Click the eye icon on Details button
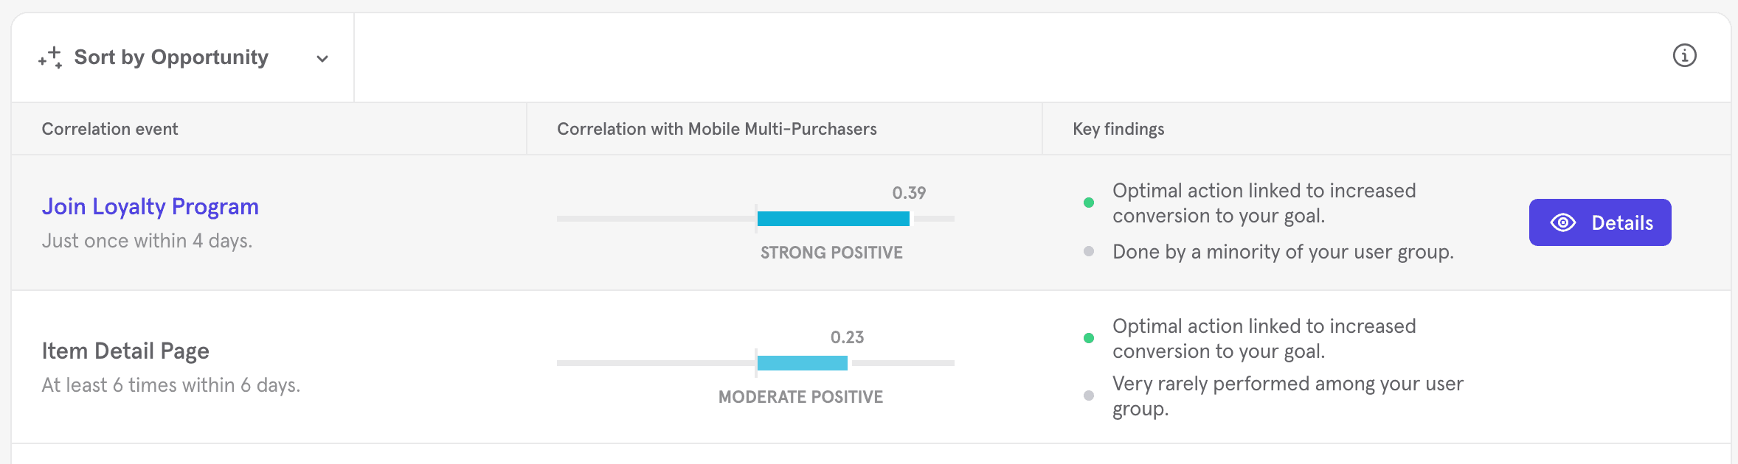The height and width of the screenshot is (464, 1738). pyautogui.click(x=1562, y=222)
